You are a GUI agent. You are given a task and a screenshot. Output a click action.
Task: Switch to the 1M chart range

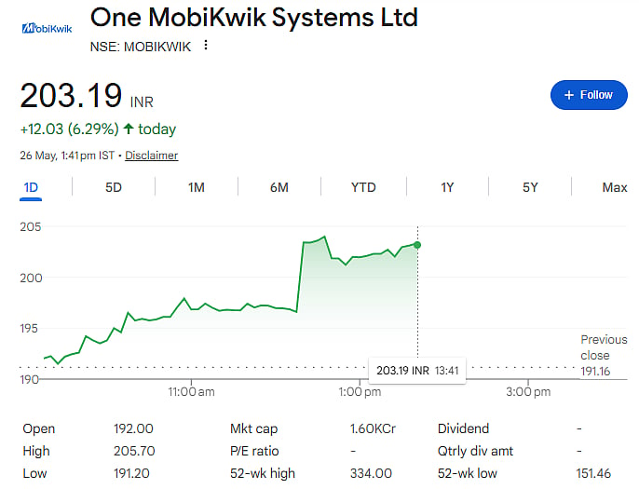[x=196, y=187]
